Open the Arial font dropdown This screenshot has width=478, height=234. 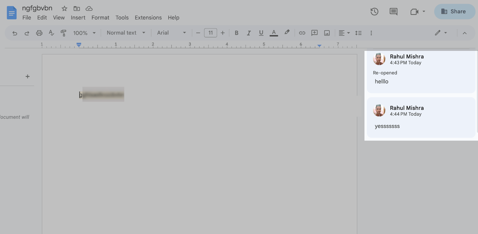click(x=171, y=33)
